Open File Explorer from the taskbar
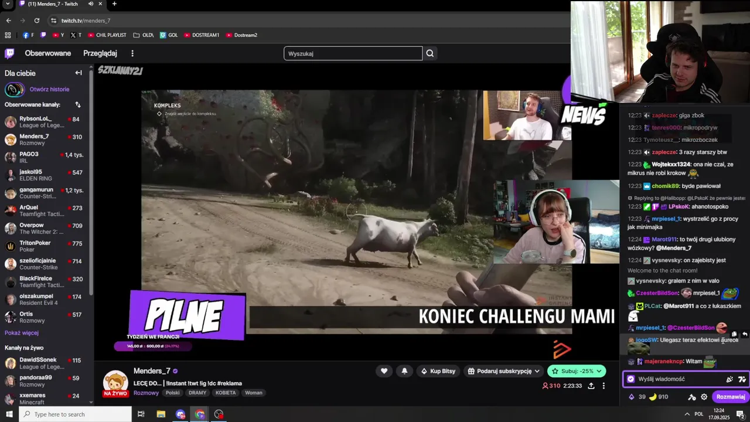The width and height of the screenshot is (750, 422). (161, 414)
